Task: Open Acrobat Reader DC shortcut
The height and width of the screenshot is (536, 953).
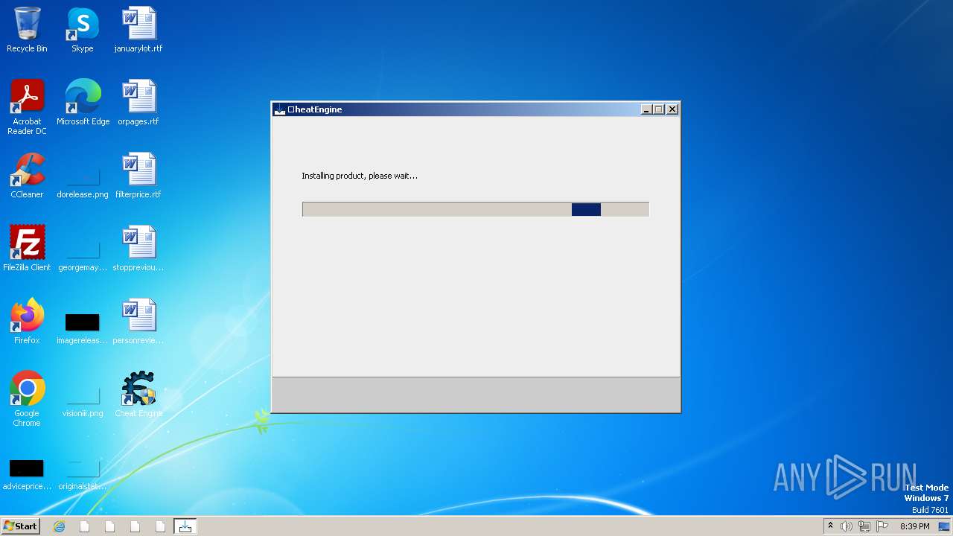Action: [x=27, y=107]
